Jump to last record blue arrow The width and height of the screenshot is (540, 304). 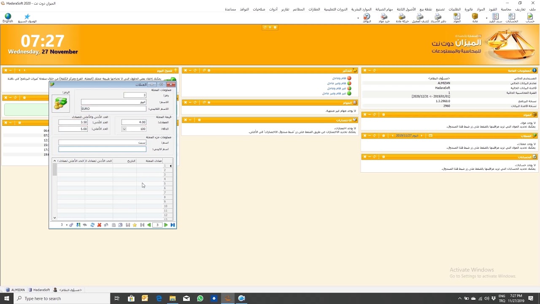click(x=173, y=225)
